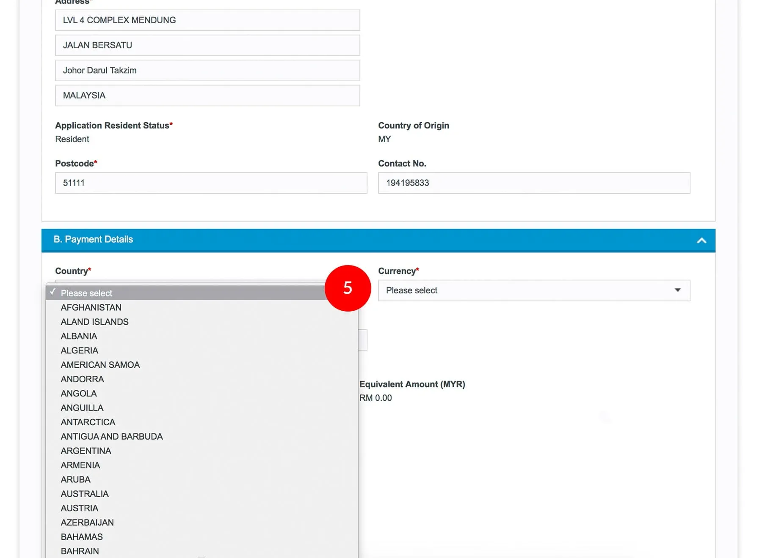The height and width of the screenshot is (558, 762).
Task: Choose ALBANIA in the dropdown
Action: (79, 336)
